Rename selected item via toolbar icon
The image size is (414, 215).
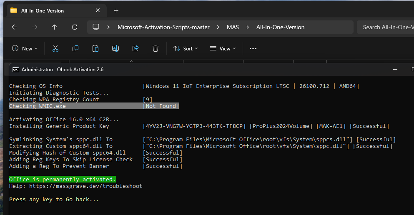[x=115, y=48]
